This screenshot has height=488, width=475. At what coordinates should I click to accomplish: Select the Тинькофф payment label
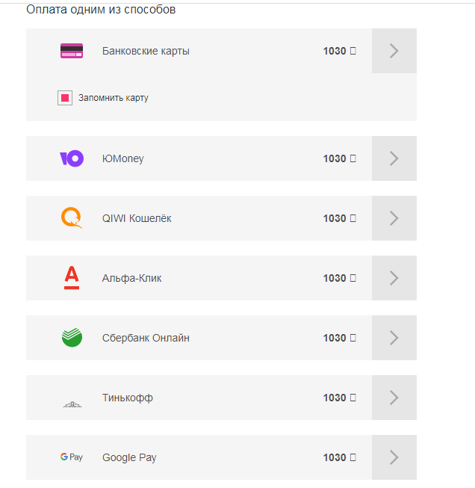click(128, 398)
